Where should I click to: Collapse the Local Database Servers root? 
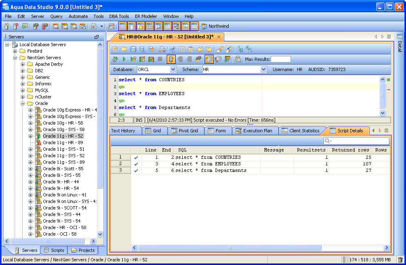point(7,45)
